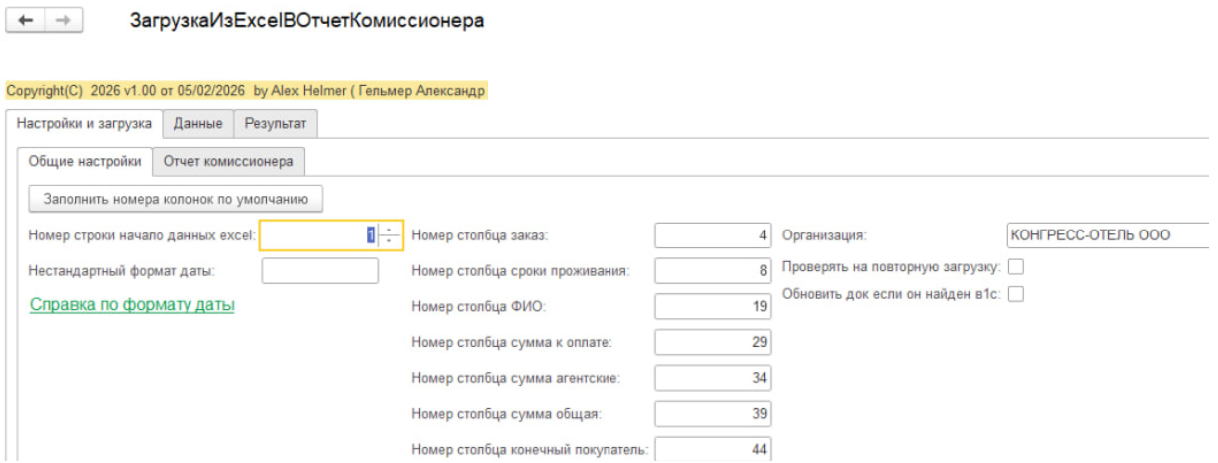Open the 'Отчет комиссионера' subtab
1218x463 pixels.
[235, 161]
